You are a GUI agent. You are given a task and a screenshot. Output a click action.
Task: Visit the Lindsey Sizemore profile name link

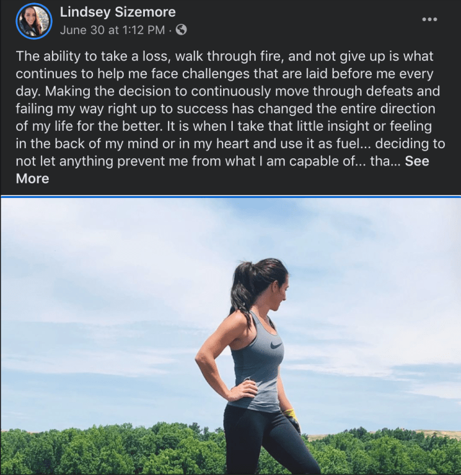[117, 12]
